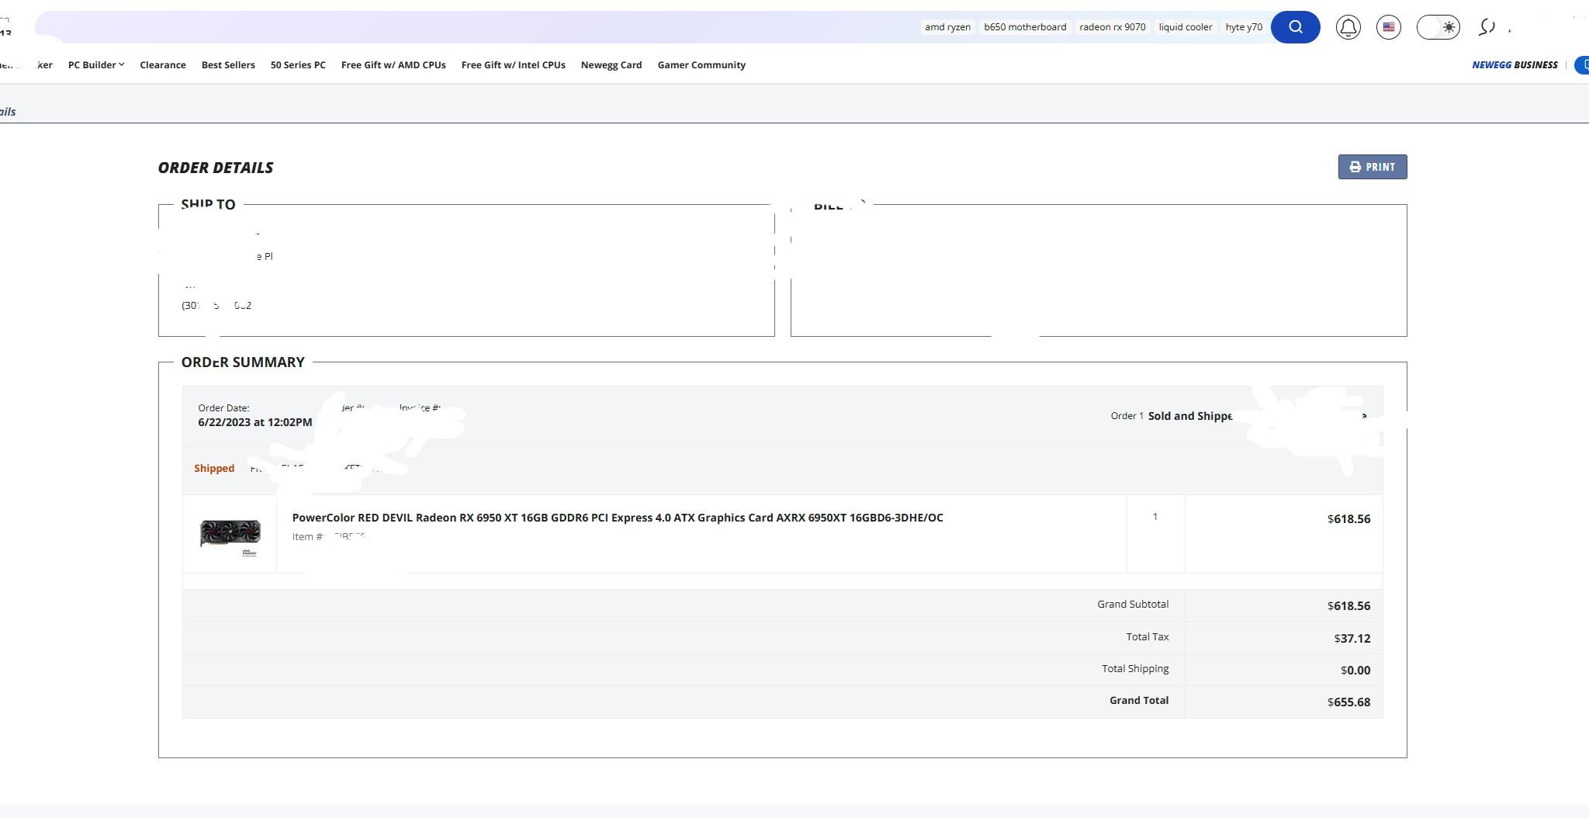Click the 'liquid cooler' suggestion chip
Screen dimensions: 1589x818
click(x=1185, y=27)
